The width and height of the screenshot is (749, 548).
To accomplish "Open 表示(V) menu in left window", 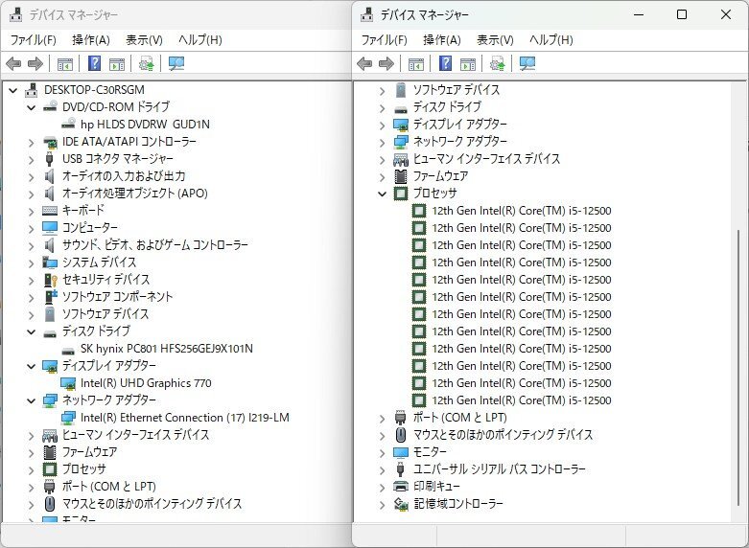I will click(x=144, y=39).
